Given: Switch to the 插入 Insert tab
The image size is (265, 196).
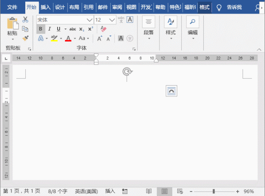Looking at the screenshot, I should point(46,7).
